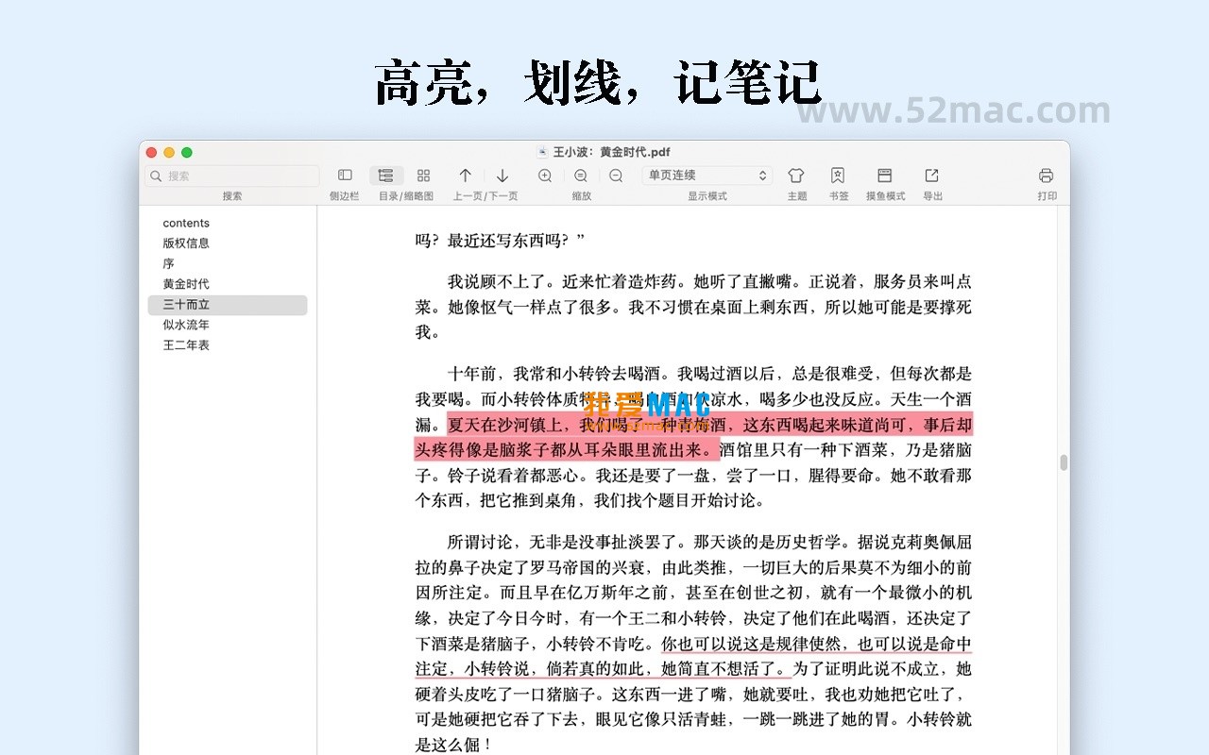Switch to thumbnail grid view
Screen dimensions: 1209x755
click(423, 176)
